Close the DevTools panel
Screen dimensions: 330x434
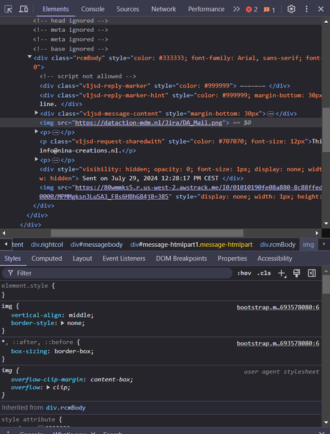pyautogui.click(x=321, y=9)
